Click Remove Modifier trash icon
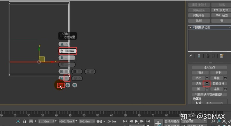231x126 pixels. point(213,56)
